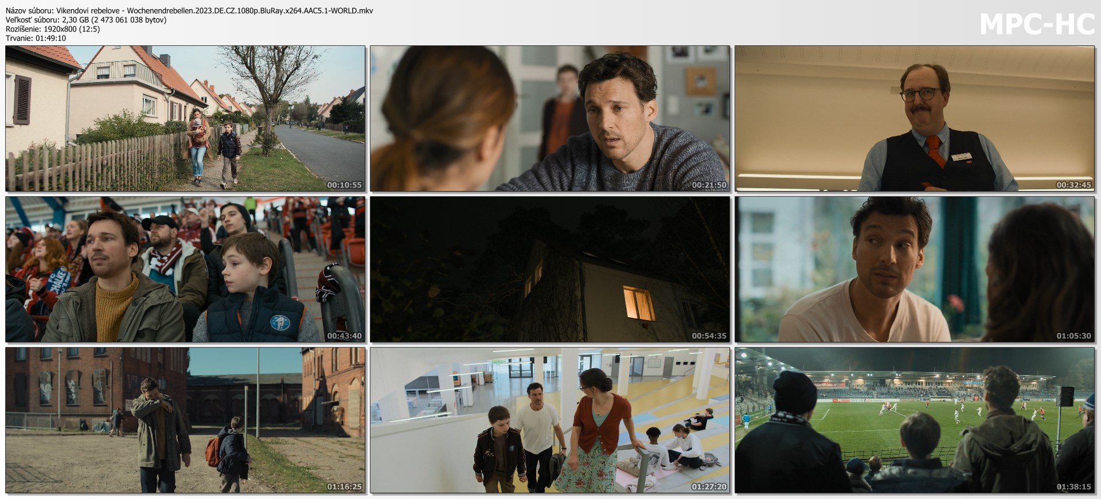Open the thumbnail of the man in white t-shirt
The height and width of the screenshot is (499, 1101).
915,269
